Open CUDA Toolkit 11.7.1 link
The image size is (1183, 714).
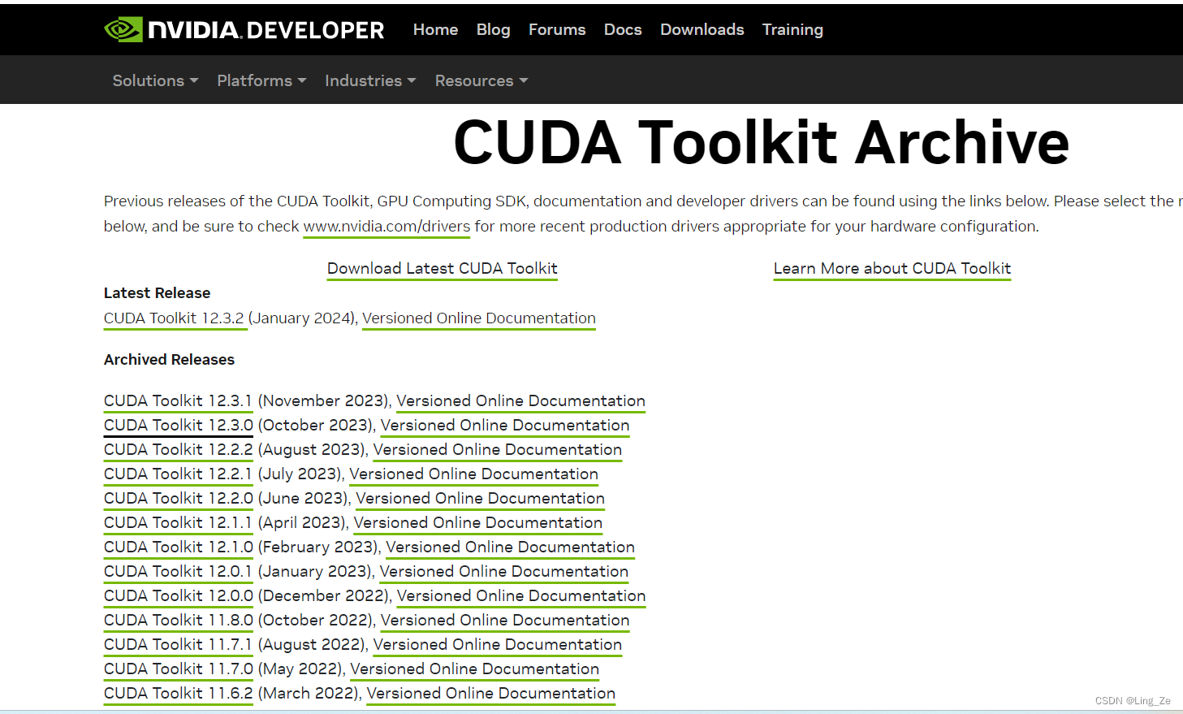coord(178,645)
